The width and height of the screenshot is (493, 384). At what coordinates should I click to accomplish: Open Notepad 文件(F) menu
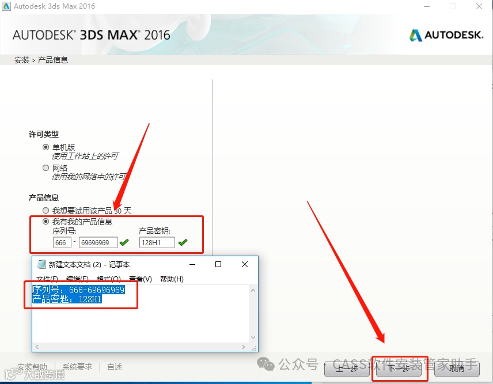pos(47,279)
